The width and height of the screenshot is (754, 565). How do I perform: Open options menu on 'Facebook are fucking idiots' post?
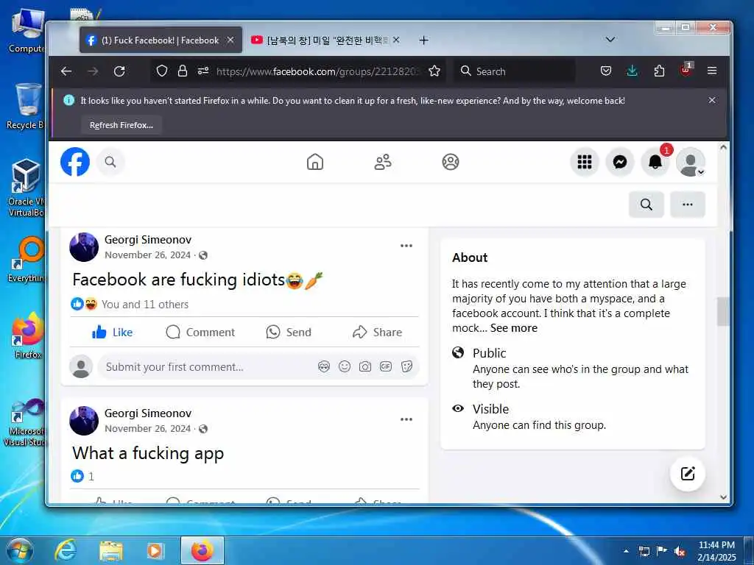tap(406, 246)
